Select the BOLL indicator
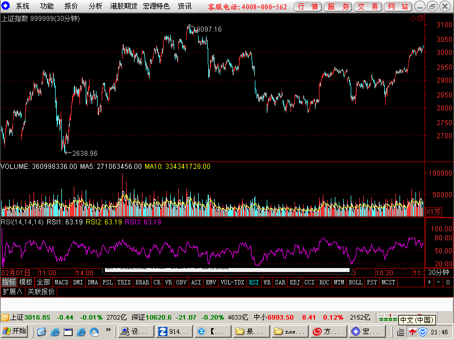Screen dimensions: 454x340 pos(355,282)
